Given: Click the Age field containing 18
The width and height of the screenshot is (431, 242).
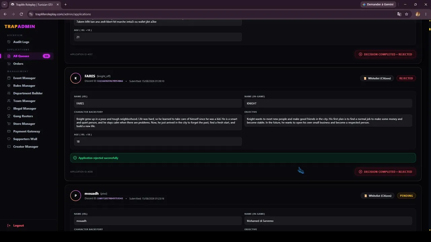Looking at the screenshot, I should coord(158,142).
